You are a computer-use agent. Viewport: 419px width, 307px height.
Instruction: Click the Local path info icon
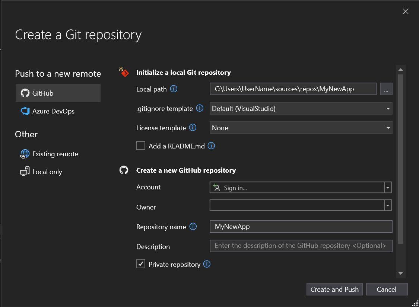tap(174, 89)
